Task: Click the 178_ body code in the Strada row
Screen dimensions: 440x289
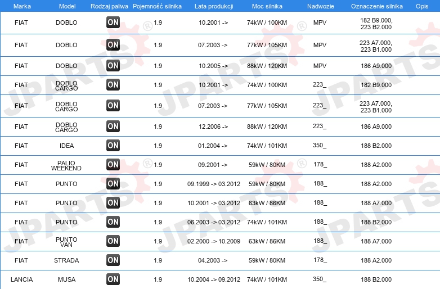Action: coord(320,260)
